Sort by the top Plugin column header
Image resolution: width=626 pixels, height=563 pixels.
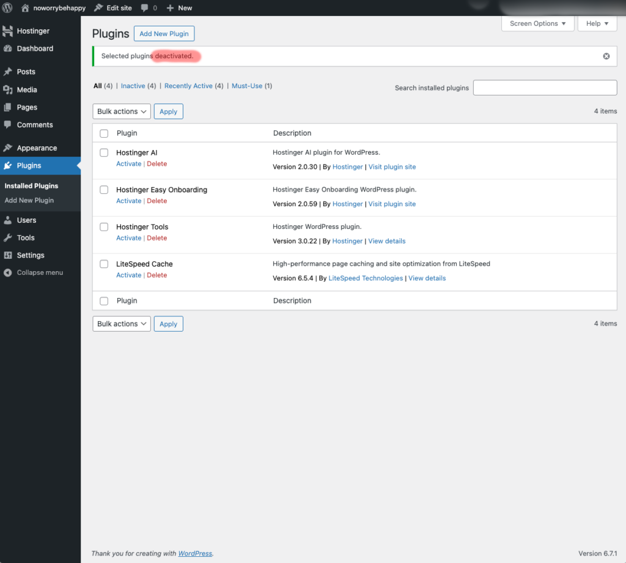[x=127, y=133]
